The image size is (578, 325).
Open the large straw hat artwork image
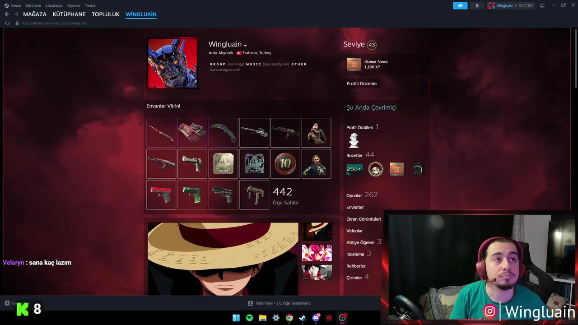[223, 259]
